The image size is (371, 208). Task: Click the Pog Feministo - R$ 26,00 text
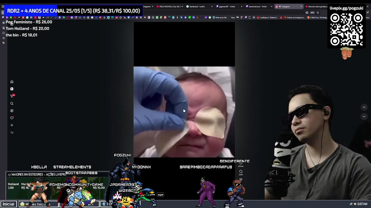pyautogui.click(x=29, y=22)
